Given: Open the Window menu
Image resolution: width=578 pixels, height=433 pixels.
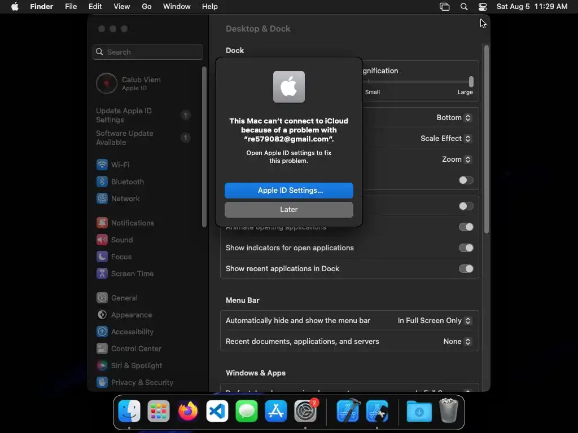Looking at the screenshot, I should (x=177, y=7).
